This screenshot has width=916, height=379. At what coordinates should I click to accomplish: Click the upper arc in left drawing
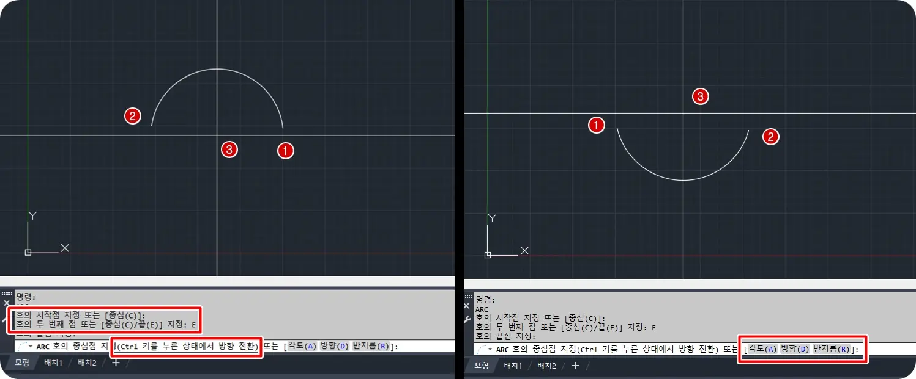217,69
